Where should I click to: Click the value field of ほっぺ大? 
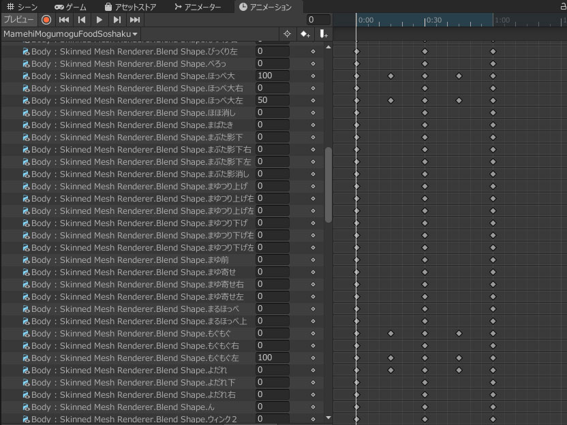coord(273,76)
